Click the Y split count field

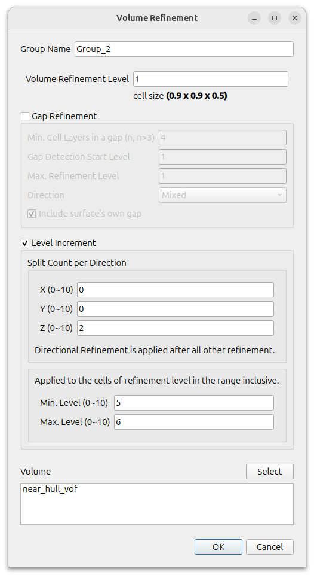(x=176, y=309)
